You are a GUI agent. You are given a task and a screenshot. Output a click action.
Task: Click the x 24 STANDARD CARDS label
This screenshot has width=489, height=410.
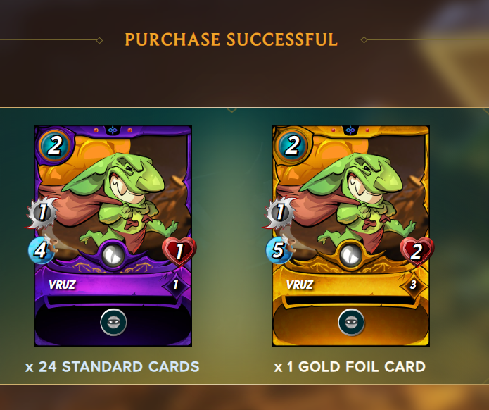(113, 366)
